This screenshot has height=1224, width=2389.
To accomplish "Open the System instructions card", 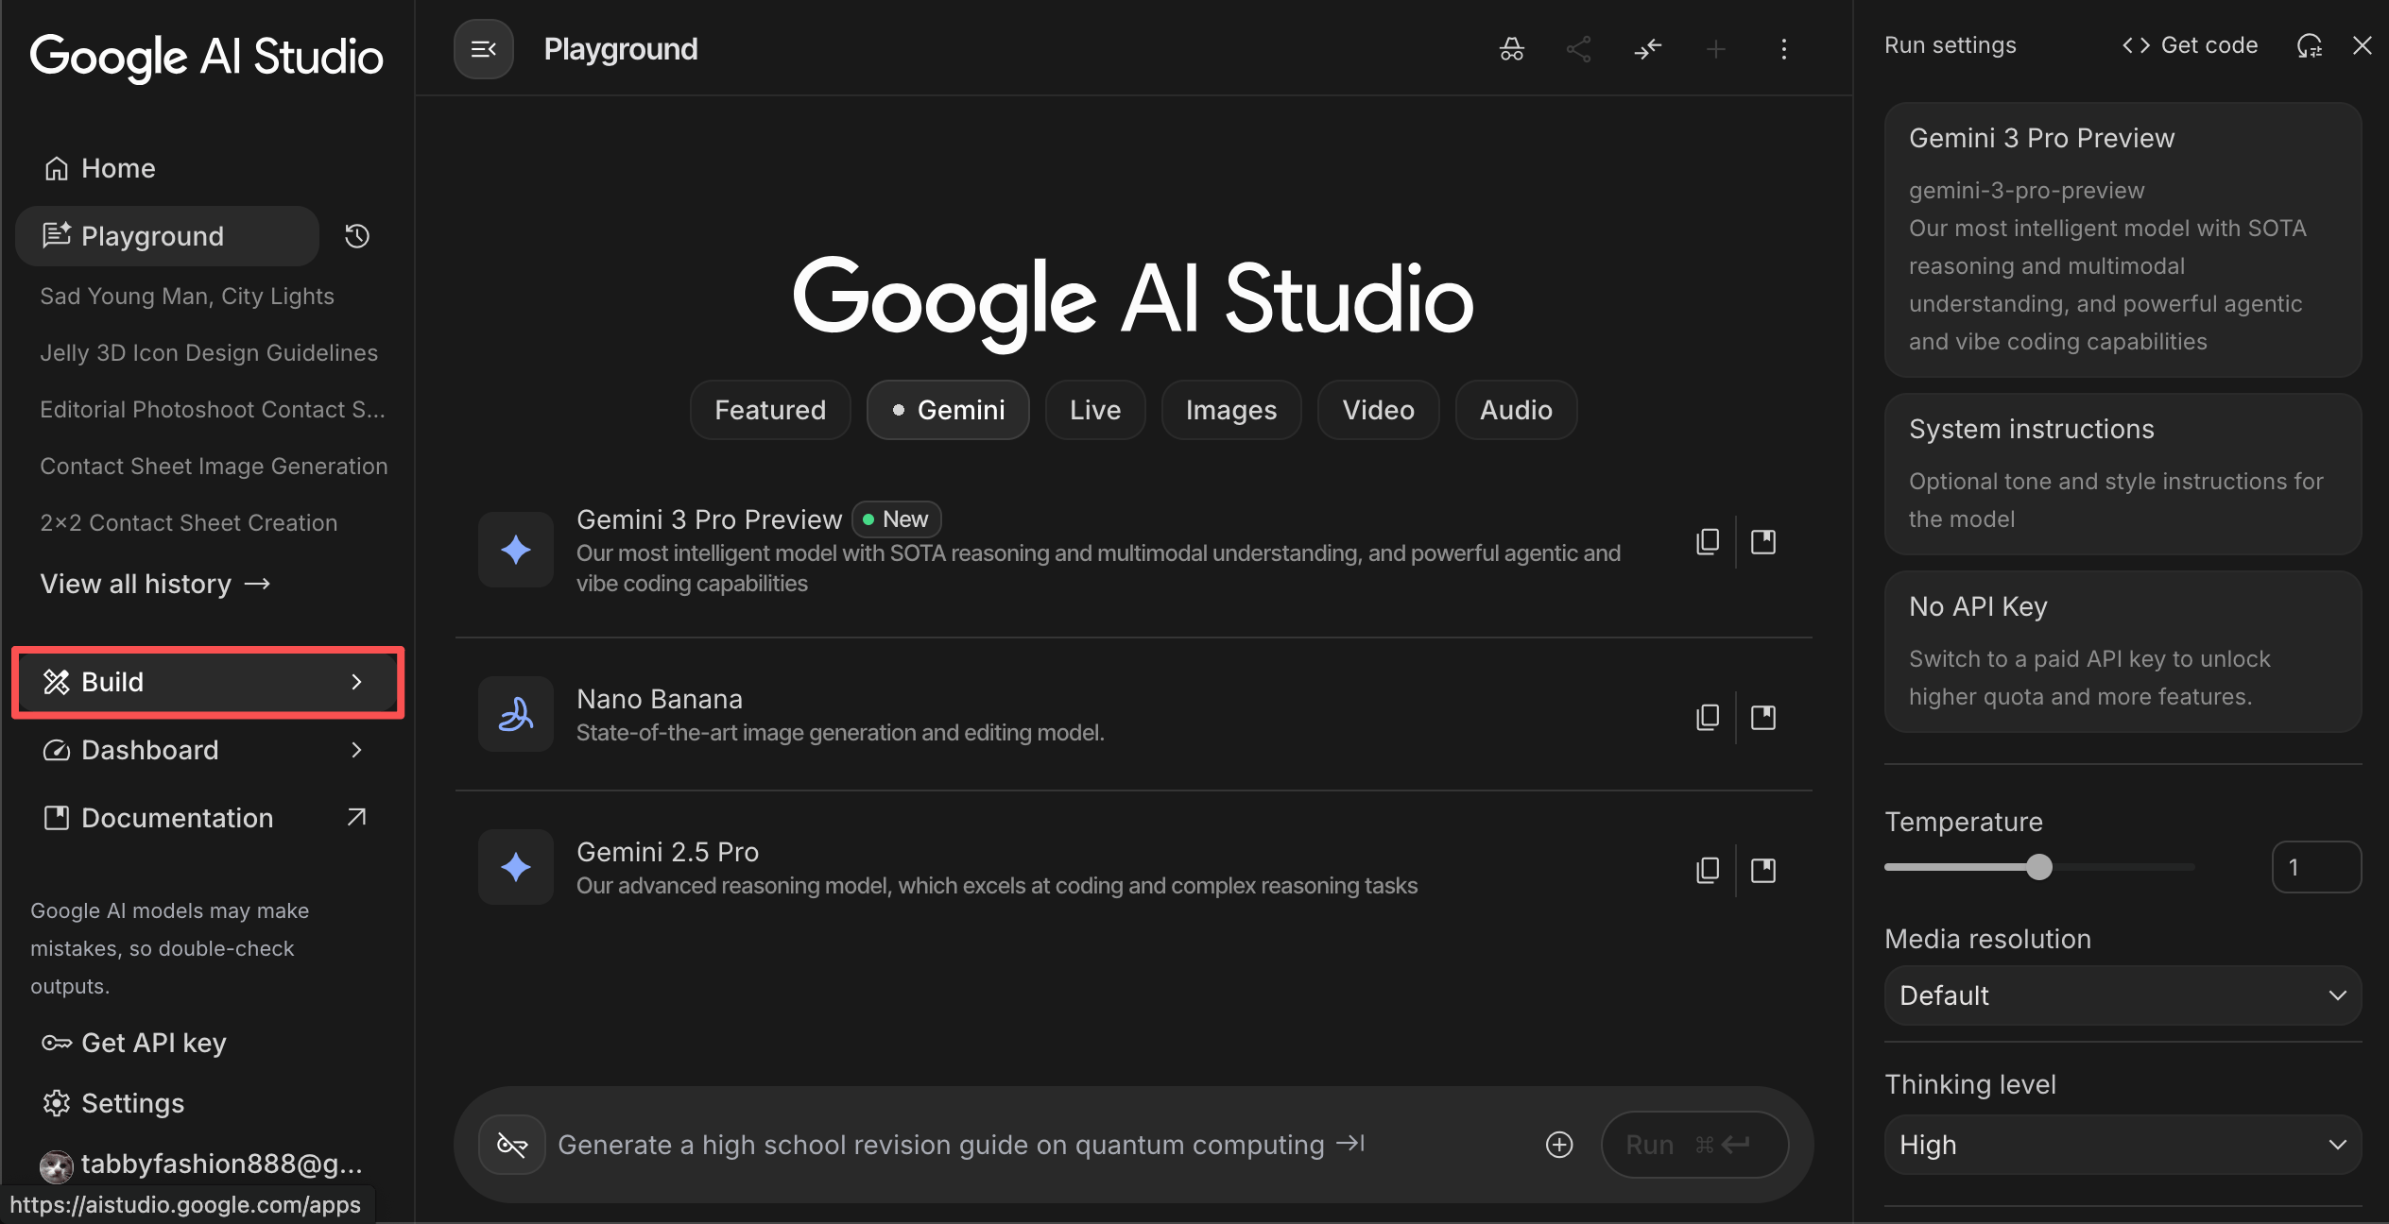I will [2123, 474].
